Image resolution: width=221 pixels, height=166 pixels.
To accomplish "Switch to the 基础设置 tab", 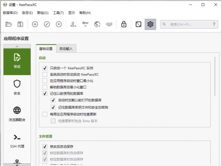I will 46,49.
